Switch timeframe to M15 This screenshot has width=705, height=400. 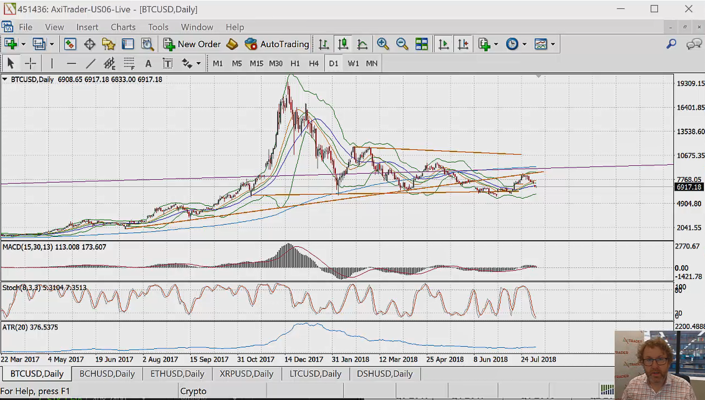tap(256, 63)
